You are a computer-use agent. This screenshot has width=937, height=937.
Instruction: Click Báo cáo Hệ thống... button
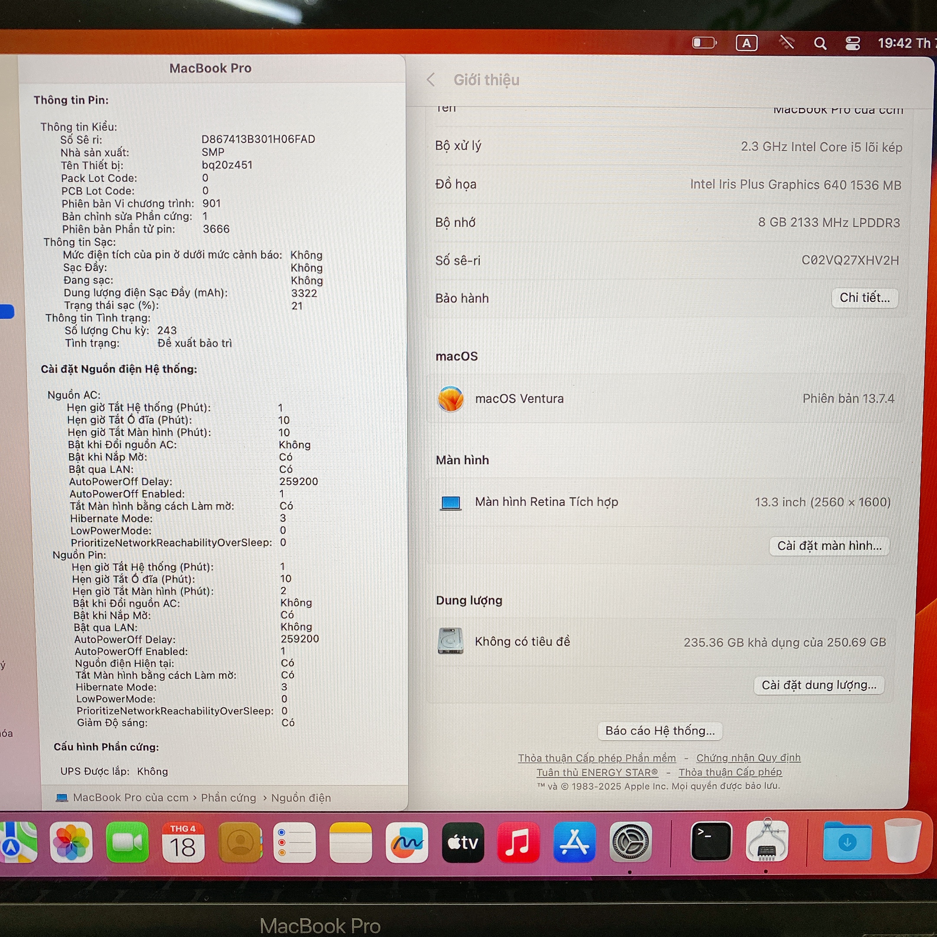tap(660, 731)
